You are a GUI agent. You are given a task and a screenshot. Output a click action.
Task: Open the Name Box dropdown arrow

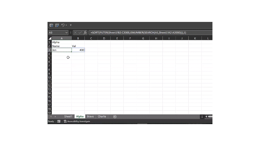(66, 33)
